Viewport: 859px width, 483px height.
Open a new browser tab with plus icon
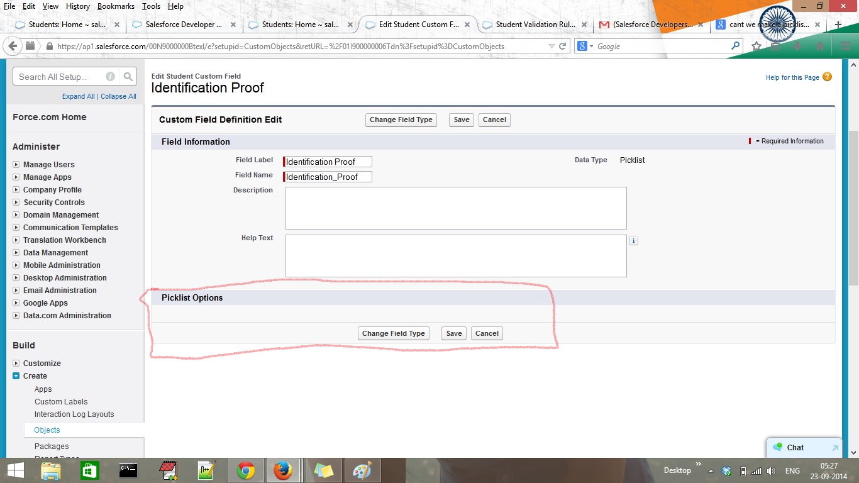(x=838, y=25)
